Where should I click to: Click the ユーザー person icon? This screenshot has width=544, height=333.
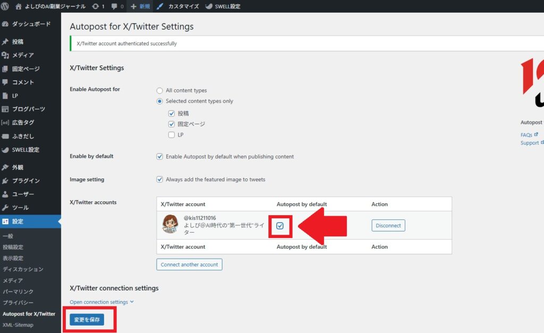coord(5,194)
